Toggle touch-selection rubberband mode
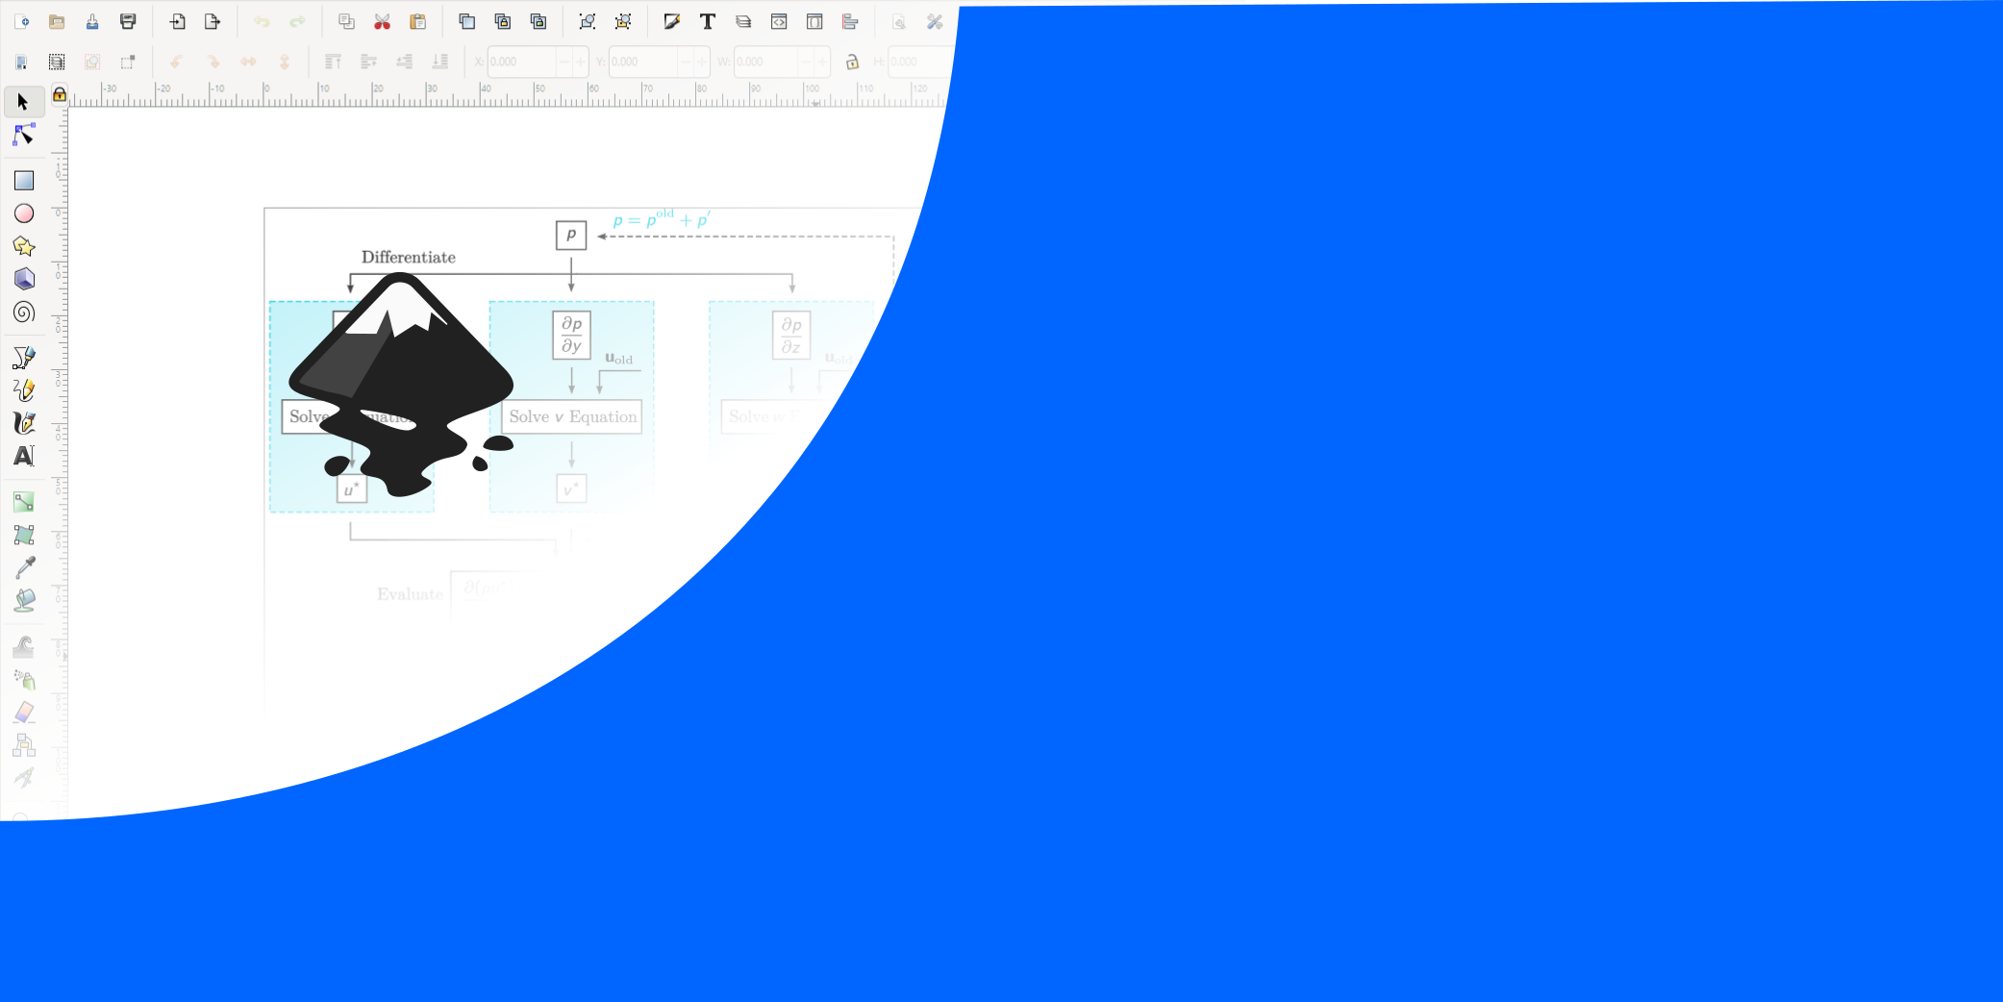 click(127, 62)
